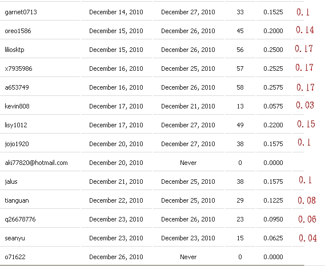Open the lisy1012 user entry
325x266 pixels.
tap(16, 125)
